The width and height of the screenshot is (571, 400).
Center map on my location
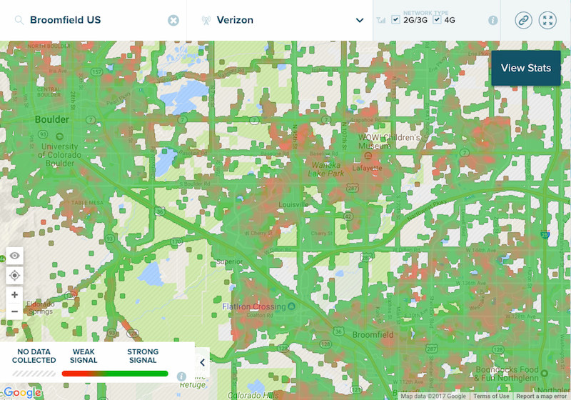point(14,276)
